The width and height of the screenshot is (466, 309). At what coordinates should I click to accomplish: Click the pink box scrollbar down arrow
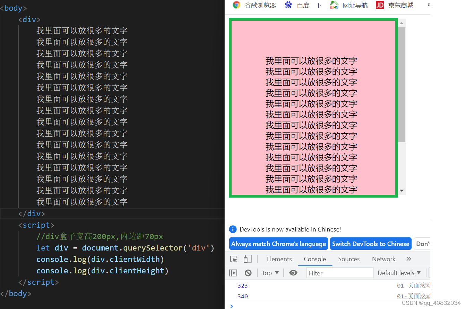[x=402, y=191]
